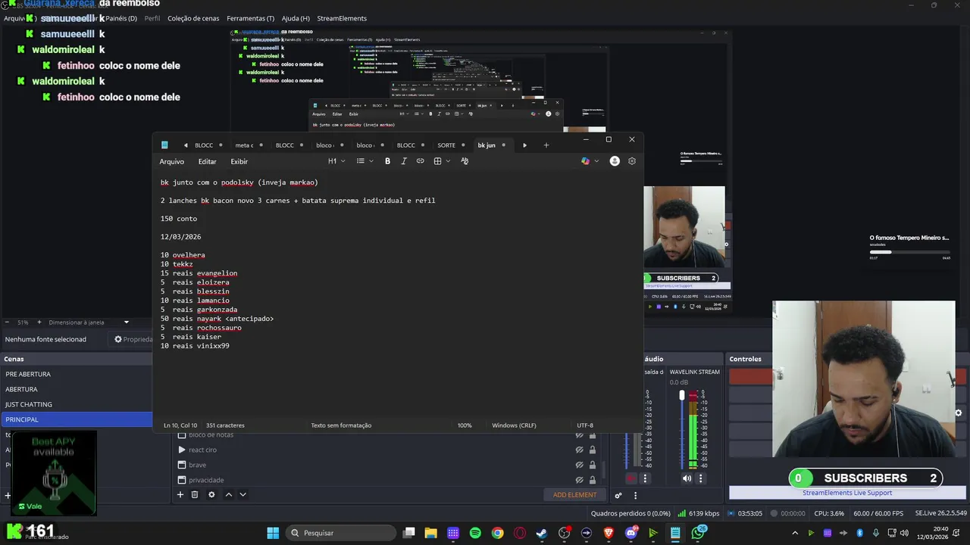This screenshot has height=545, width=970.
Task: Show hidden system tray icons chevron
Action: click(795, 533)
